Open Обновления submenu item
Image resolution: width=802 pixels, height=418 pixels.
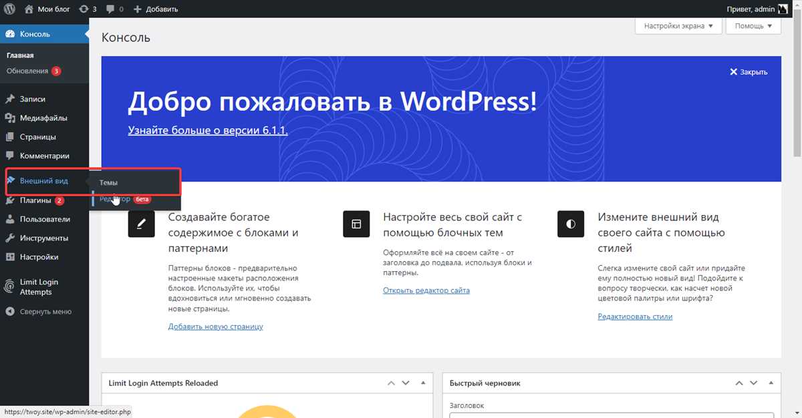click(27, 71)
